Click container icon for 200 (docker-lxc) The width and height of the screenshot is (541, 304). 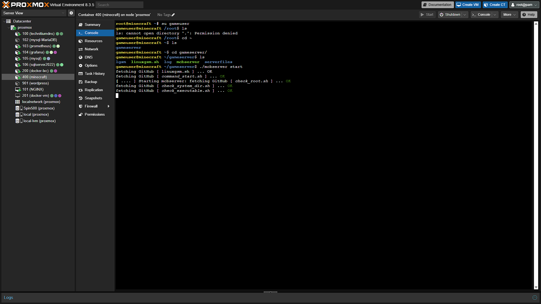coord(18,71)
